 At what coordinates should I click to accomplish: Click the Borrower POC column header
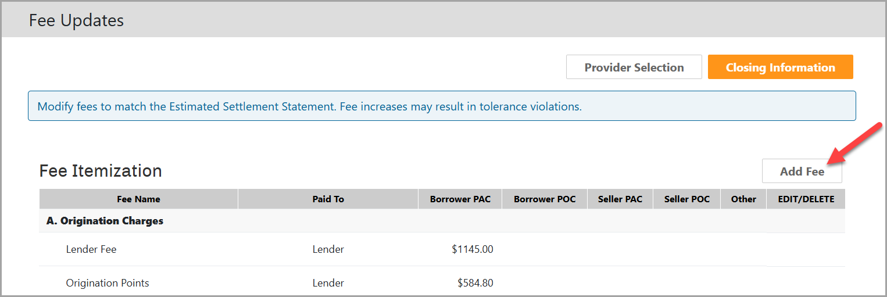point(545,199)
